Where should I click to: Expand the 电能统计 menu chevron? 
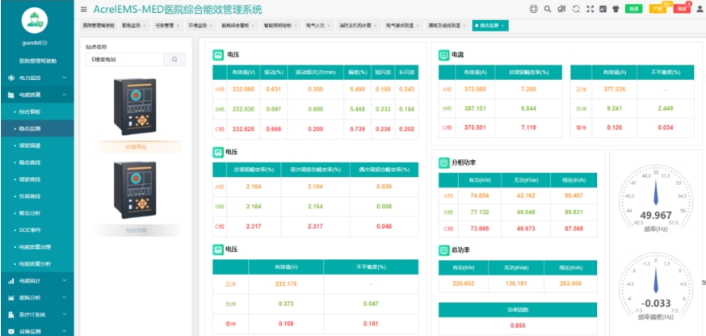[x=65, y=281]
